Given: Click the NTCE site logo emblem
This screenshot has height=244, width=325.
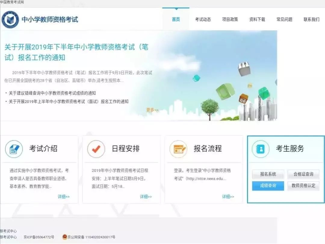Looking at the screenshot, I should (x=10, y=20).
